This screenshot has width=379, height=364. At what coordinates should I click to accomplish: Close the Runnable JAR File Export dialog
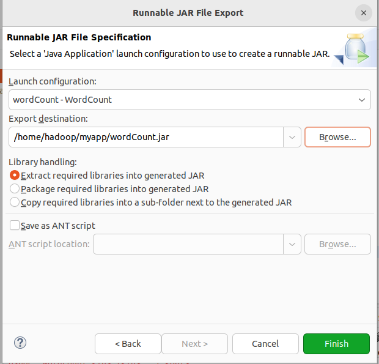click(x=364, y=12)
